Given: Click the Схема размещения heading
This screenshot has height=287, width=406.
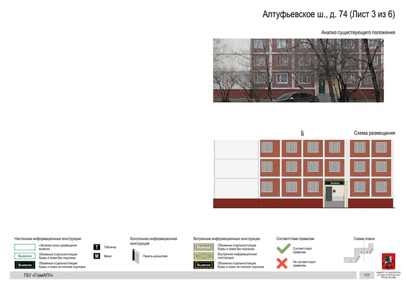Looking at the screenshot, I should click(x=374, y=133).
